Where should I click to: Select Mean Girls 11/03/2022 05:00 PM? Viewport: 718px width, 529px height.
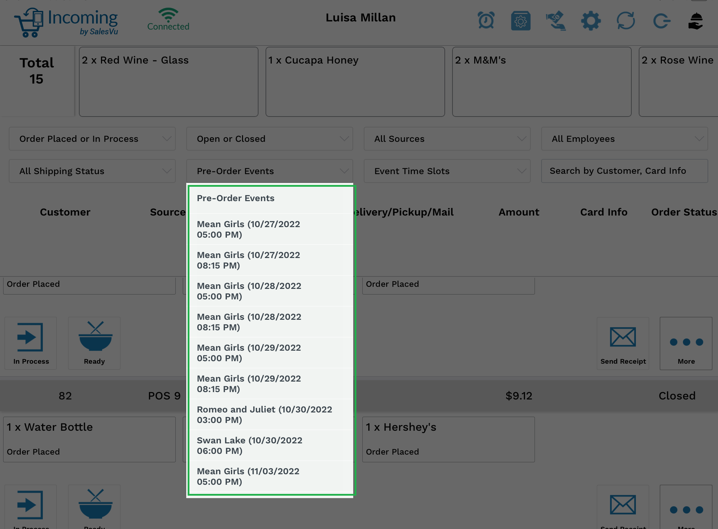tap(271, 476)
